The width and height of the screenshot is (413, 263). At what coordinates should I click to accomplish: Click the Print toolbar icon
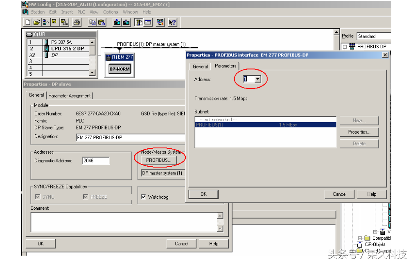(x=77, y=23)
